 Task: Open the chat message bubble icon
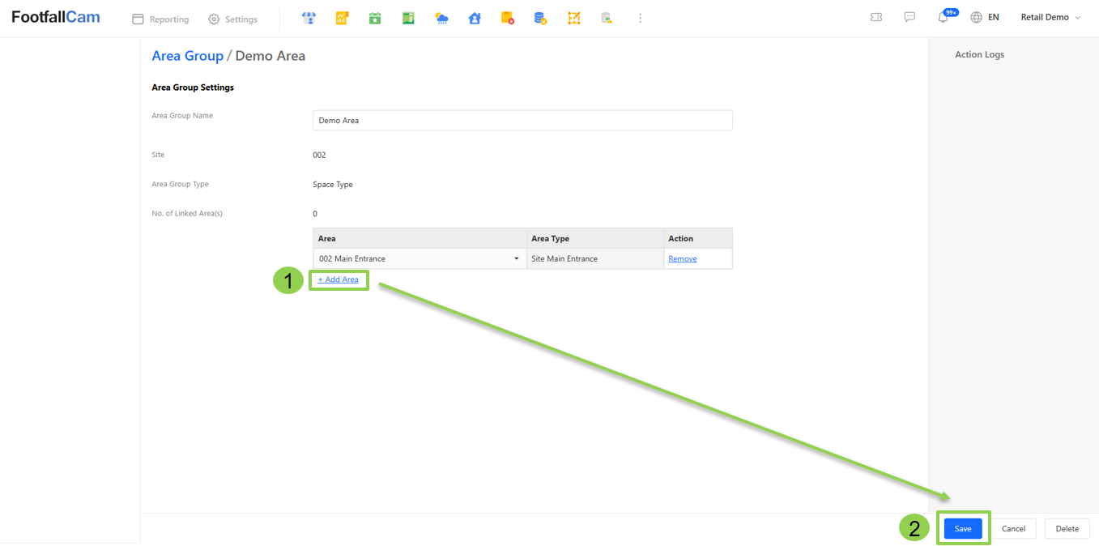click(x=909, y=17)
